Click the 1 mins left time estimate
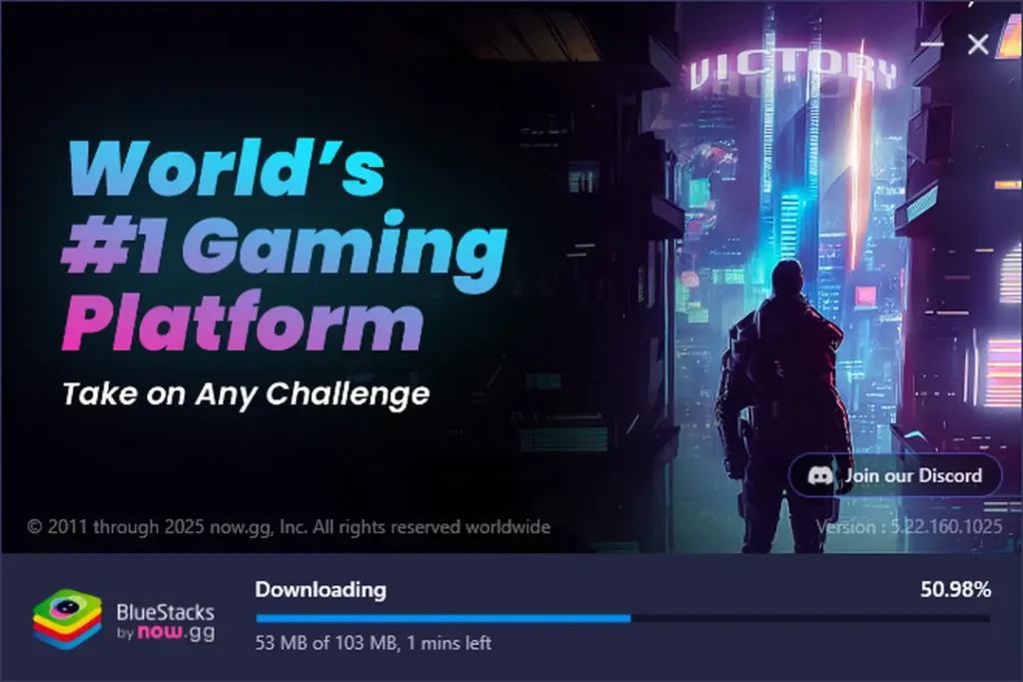This screenshot has height=682, width=1023. 449,643
